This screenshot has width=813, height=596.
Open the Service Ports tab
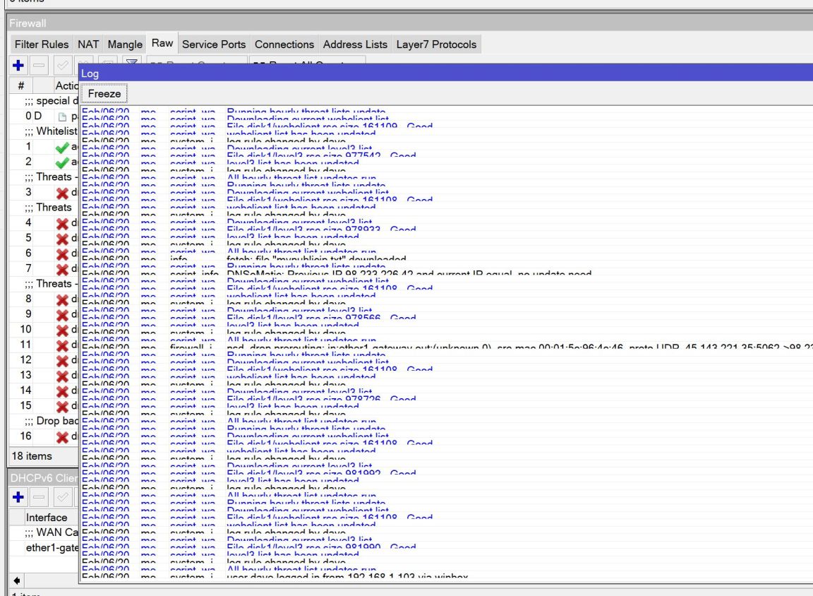214,44
